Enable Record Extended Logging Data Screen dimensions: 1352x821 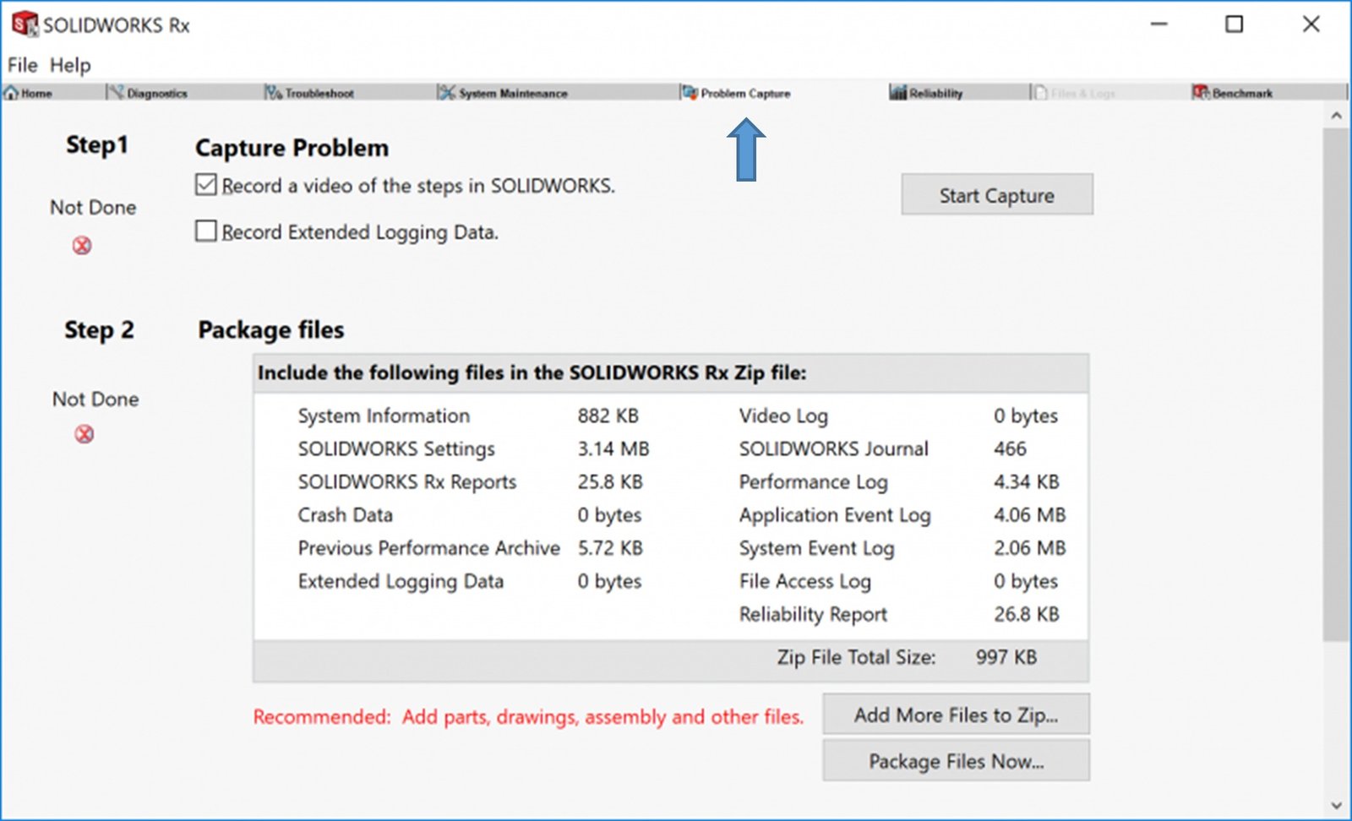pos(206,231)
